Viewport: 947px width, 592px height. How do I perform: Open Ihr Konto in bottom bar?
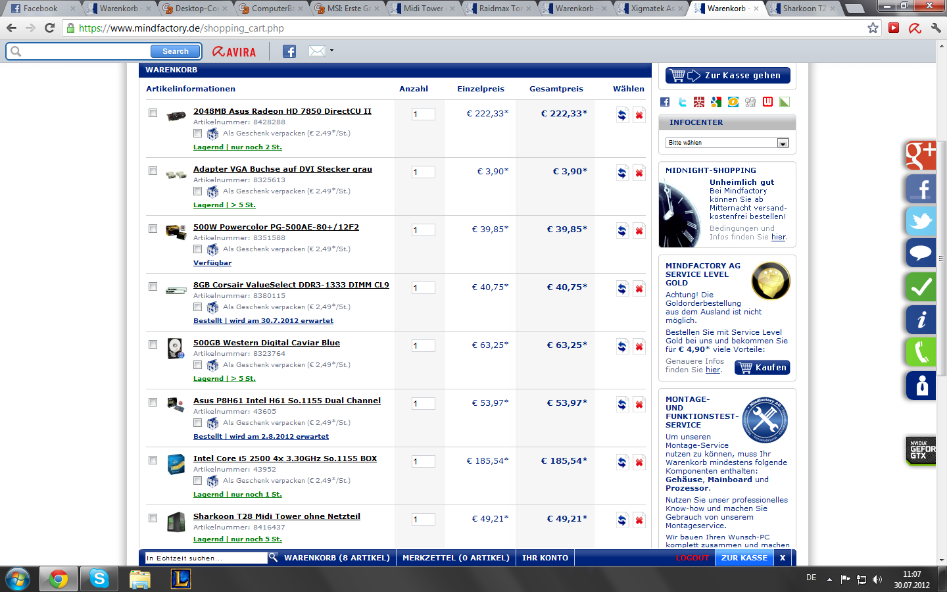pyautogui.click(x=545, y=558)
